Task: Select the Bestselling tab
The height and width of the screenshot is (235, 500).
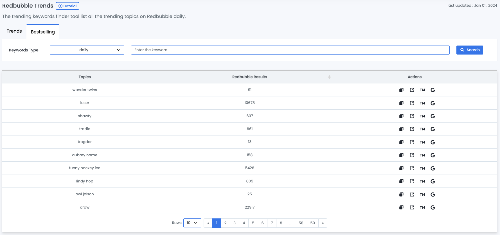Action: point(43,32)
